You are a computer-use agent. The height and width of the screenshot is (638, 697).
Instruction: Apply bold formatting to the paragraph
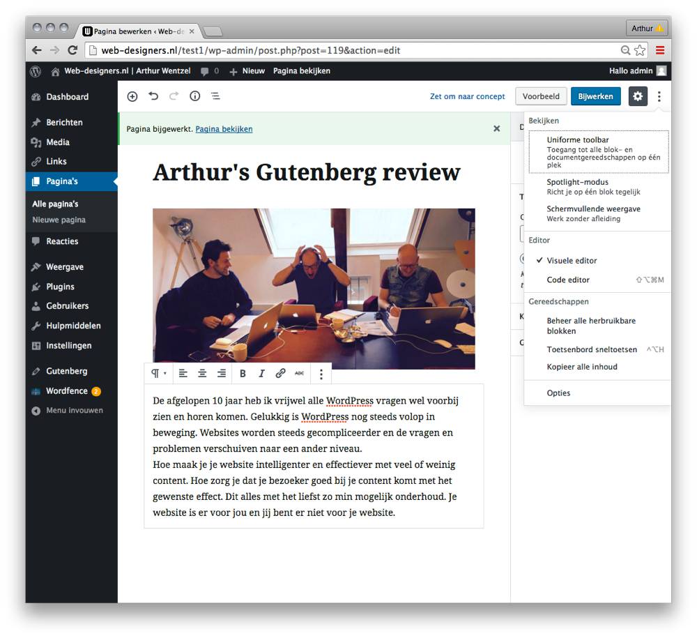243,373
